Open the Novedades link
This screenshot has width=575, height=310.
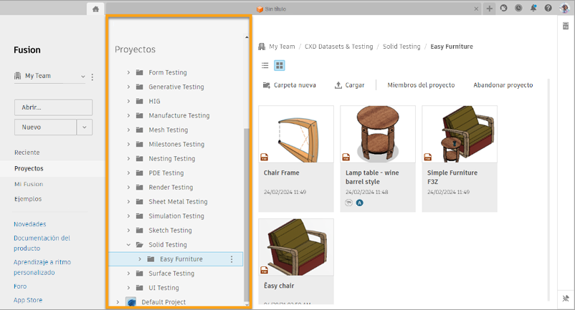click(x=30, y=224)
